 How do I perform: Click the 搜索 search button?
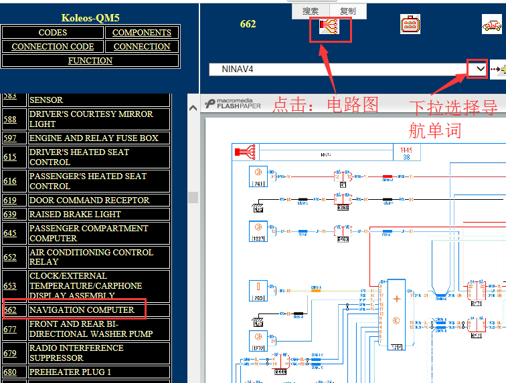[x=311, y=11]
